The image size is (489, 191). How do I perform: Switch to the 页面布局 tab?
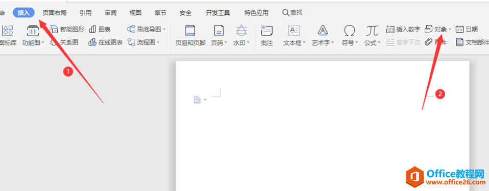tap(55, 13)
